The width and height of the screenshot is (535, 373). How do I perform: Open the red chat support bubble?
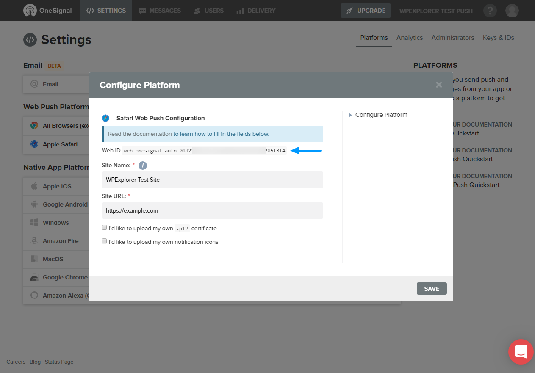point(521,352)
